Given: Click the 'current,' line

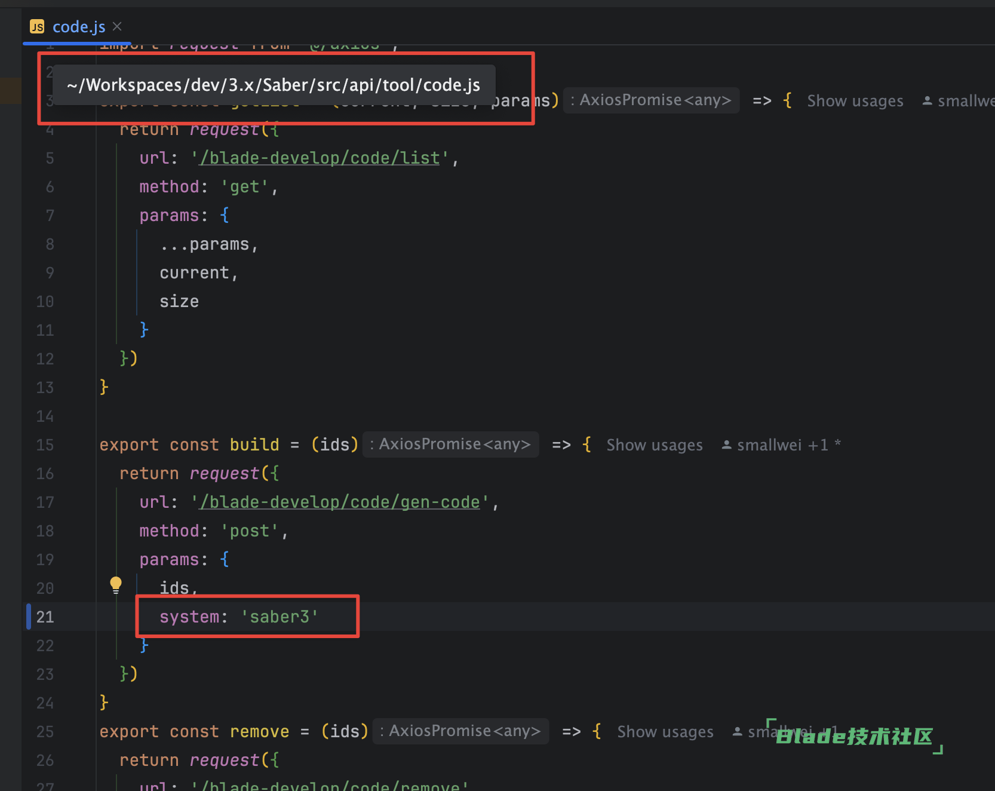Looking at the screenshot, I should 199,273.
